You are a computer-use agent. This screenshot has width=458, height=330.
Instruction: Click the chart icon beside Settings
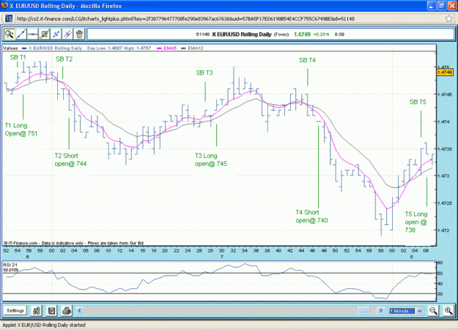coord(37,311)
